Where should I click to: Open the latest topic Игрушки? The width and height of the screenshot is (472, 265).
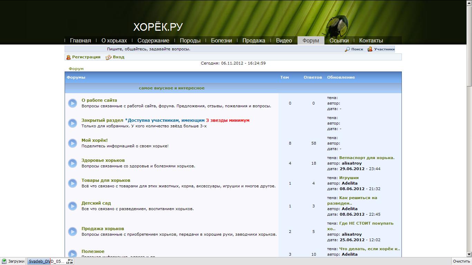pyautogui.click(x=349, y=178)
